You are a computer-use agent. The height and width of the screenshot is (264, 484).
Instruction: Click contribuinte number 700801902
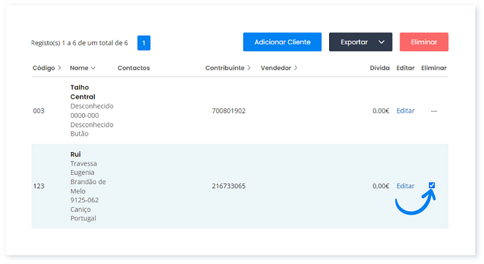click(229, 111)
